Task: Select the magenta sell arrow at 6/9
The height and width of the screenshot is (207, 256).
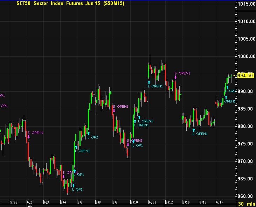Action: click(114, 110)
